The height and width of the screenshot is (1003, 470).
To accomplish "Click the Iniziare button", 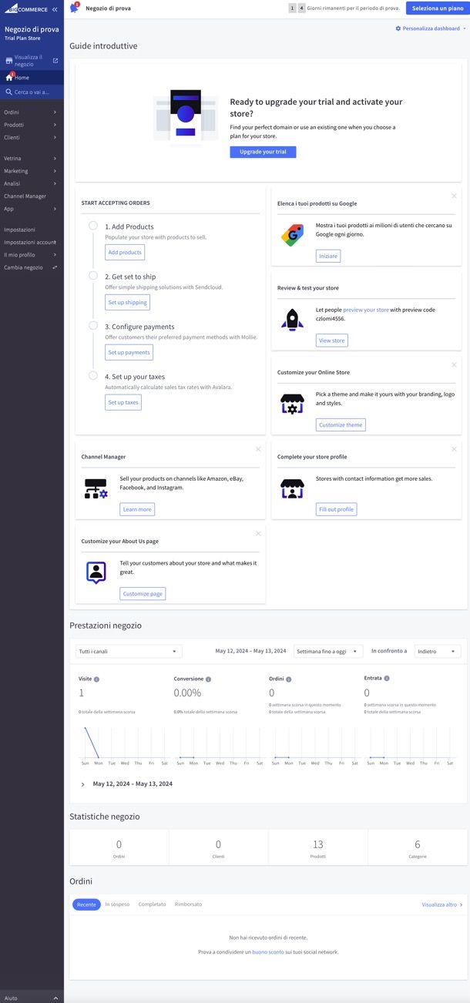I will [x=328, y=256].
